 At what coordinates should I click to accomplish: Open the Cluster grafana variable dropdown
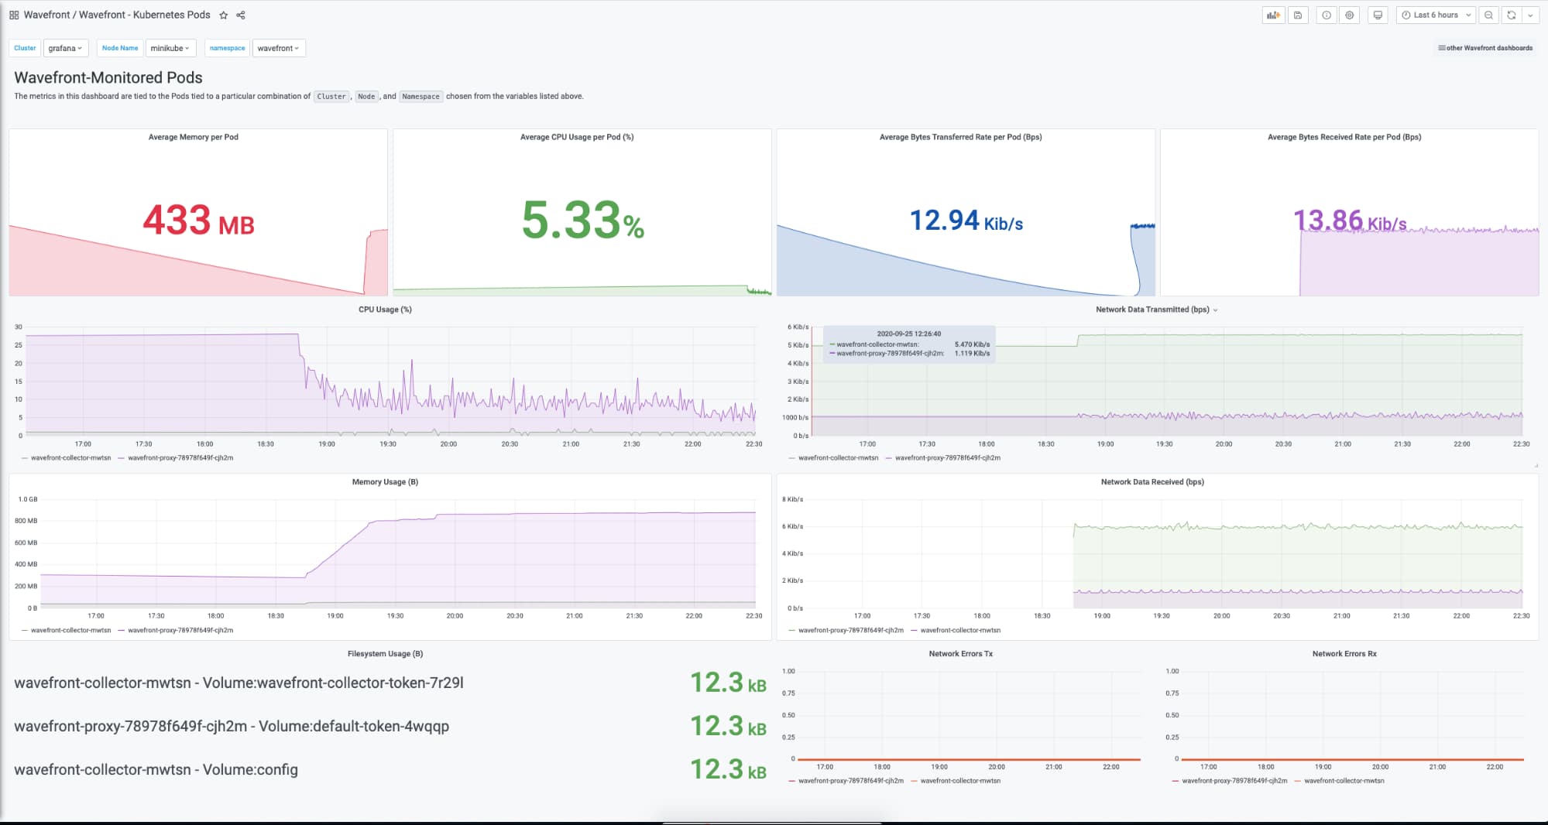(x=66, y=48)
